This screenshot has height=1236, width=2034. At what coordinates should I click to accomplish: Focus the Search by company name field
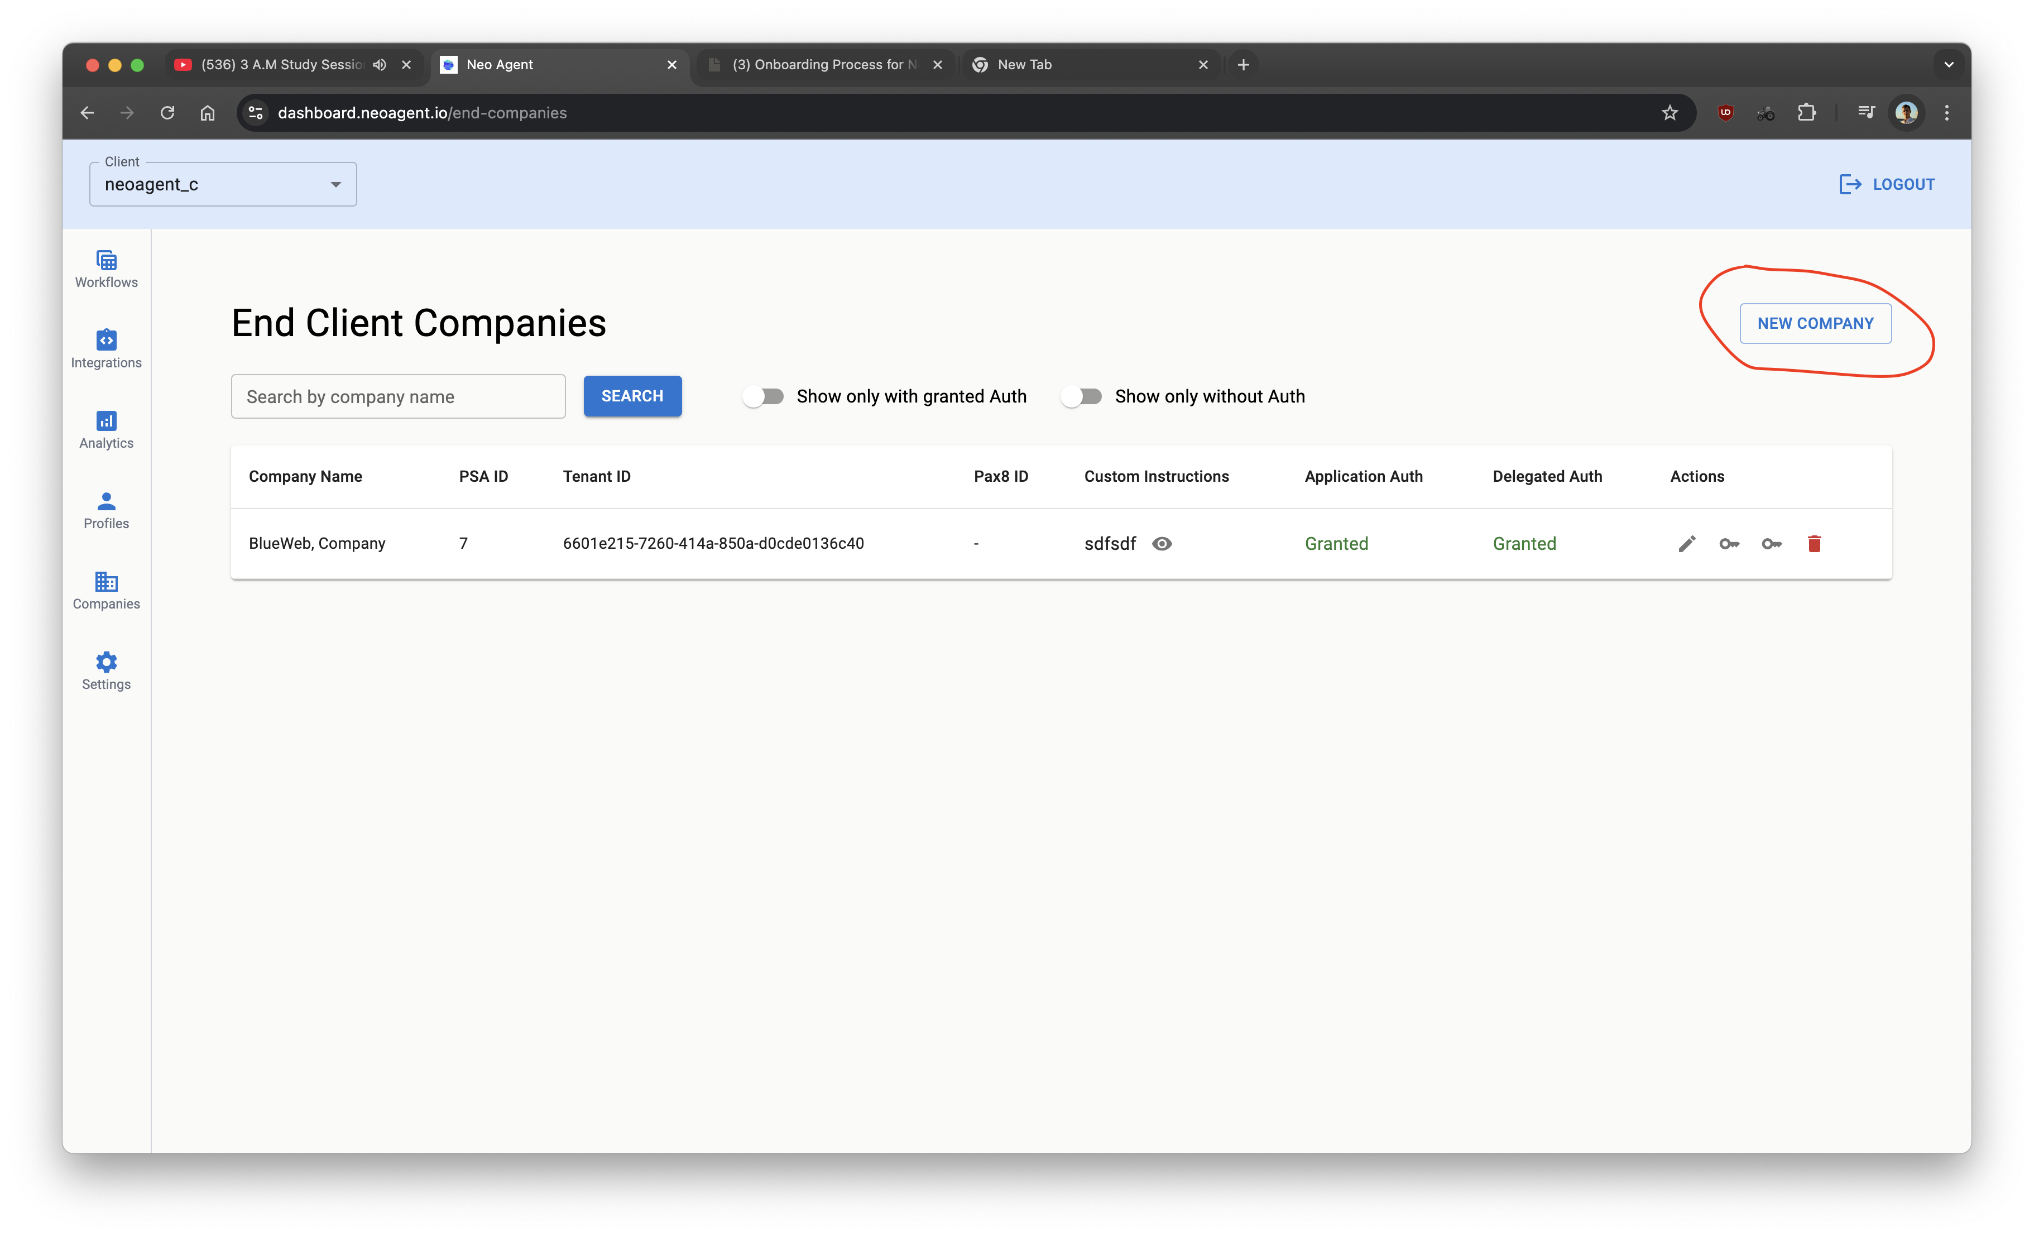click(398, 396)
